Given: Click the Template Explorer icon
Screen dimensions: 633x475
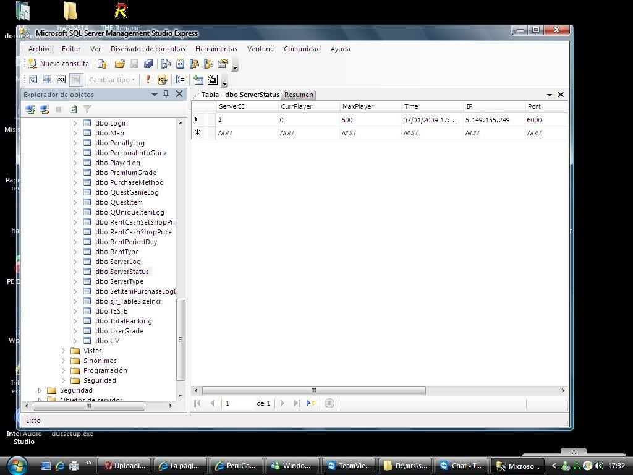Looking at the screenshot, I should point(208,64).
